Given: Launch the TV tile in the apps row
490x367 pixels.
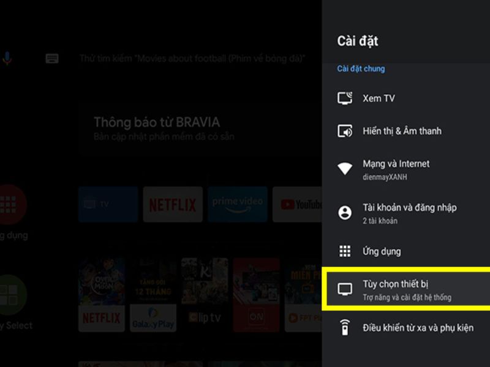Looking at the screenshot, I should point(108,204).
